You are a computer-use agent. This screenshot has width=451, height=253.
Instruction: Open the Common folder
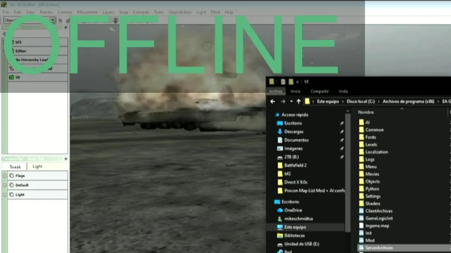[x=374, y=130]
